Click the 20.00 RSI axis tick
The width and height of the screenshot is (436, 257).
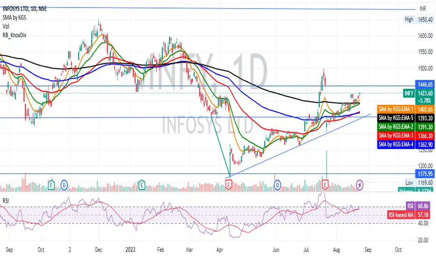[x=423, y=241]
